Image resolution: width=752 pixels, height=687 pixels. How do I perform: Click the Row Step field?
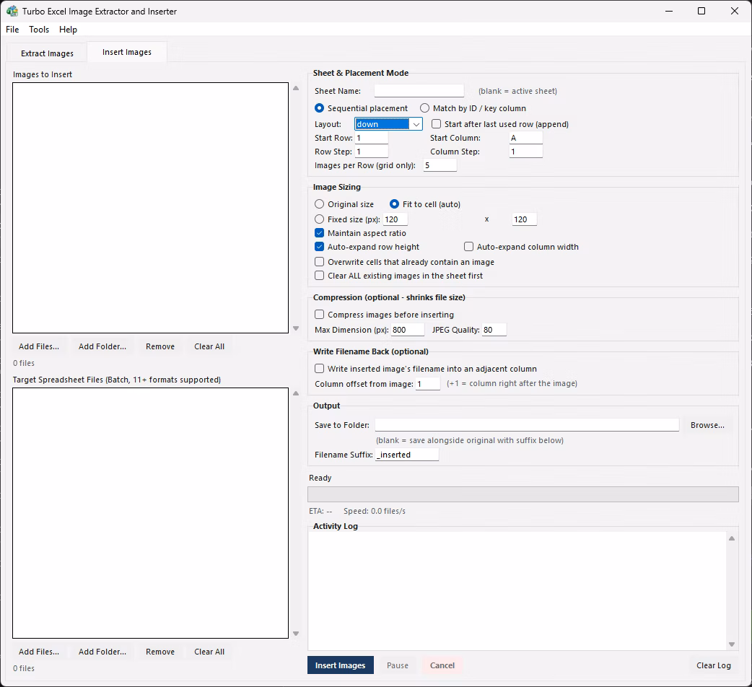(371, 152)
